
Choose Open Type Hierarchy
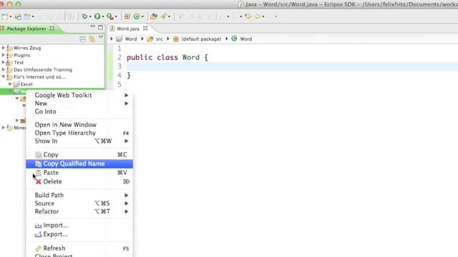tap(79, 133)
